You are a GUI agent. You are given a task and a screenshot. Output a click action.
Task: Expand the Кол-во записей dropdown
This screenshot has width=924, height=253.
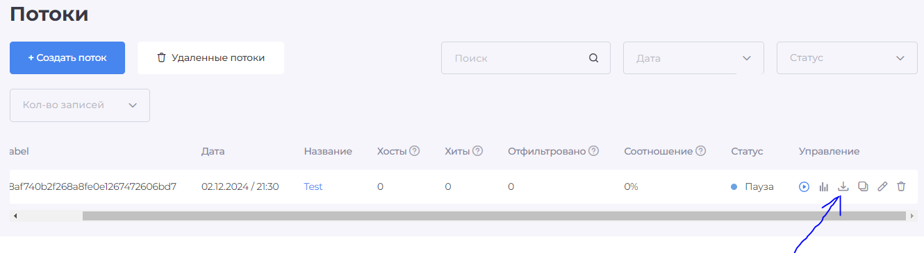click(x=80, y=105)
